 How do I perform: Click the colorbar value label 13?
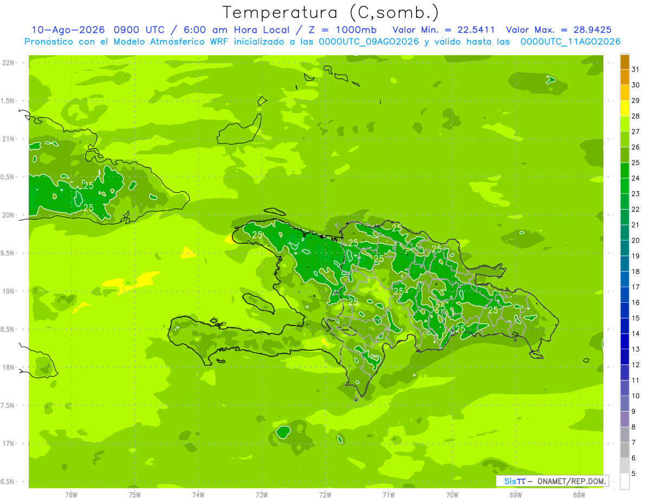(x=635, y=349)
